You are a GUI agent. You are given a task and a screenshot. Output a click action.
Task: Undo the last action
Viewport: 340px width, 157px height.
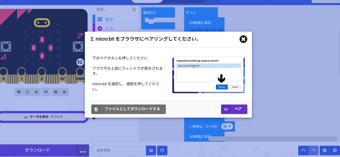pyautogui.click(x=303, y=151)
